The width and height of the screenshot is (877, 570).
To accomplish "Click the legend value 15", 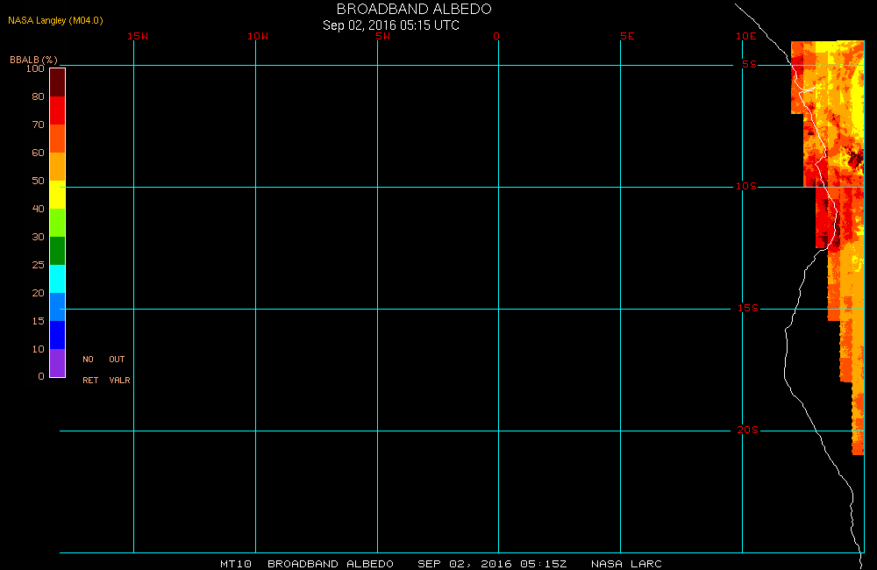I will 38,321.
